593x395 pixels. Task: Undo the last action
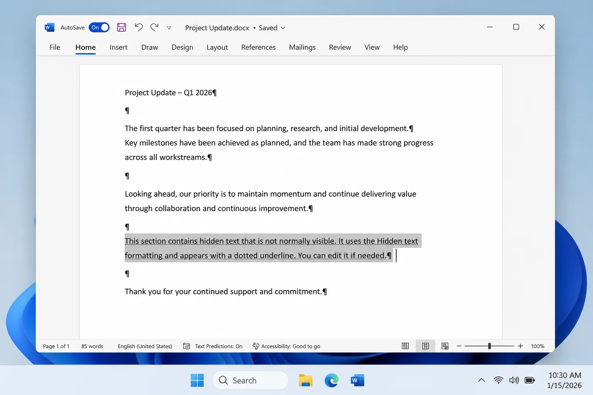pyautogui.click(x=139, y=27)
